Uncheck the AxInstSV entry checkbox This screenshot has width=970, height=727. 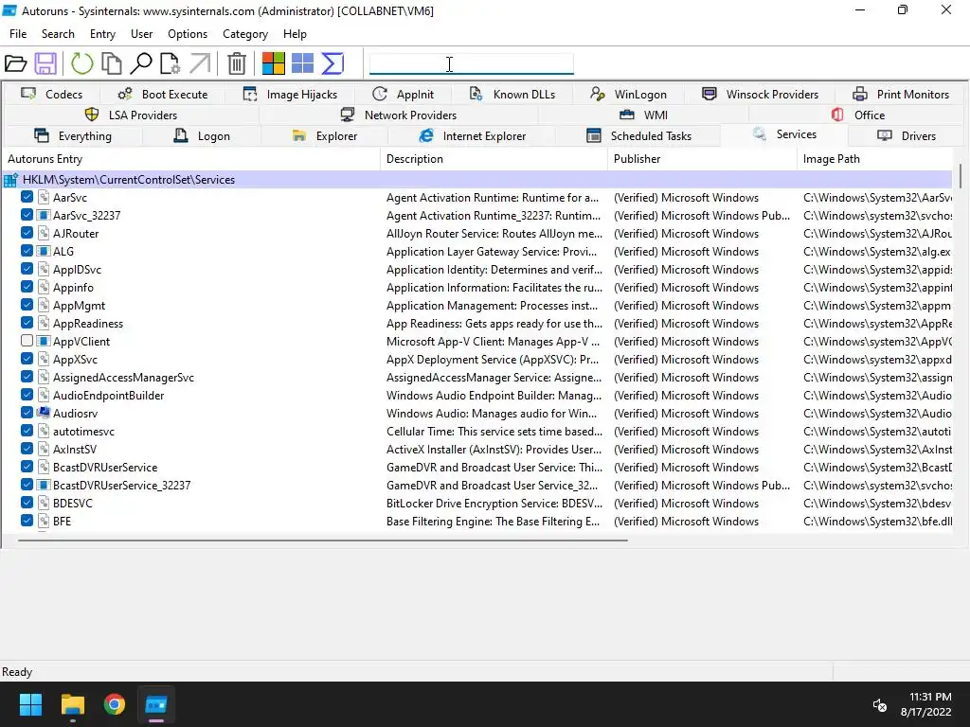(x=27, y=449)
